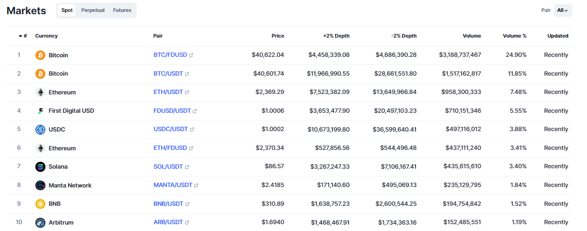This screenshot has height=231, width=587.
Task: Click the price $2,369.29
Action: 270,92
